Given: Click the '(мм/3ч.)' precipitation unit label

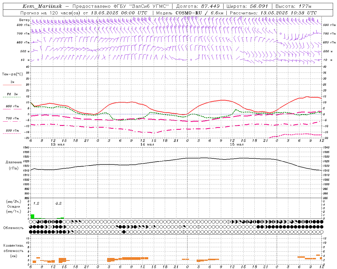Looking at the screenshot, I should (x=14, y=201).
